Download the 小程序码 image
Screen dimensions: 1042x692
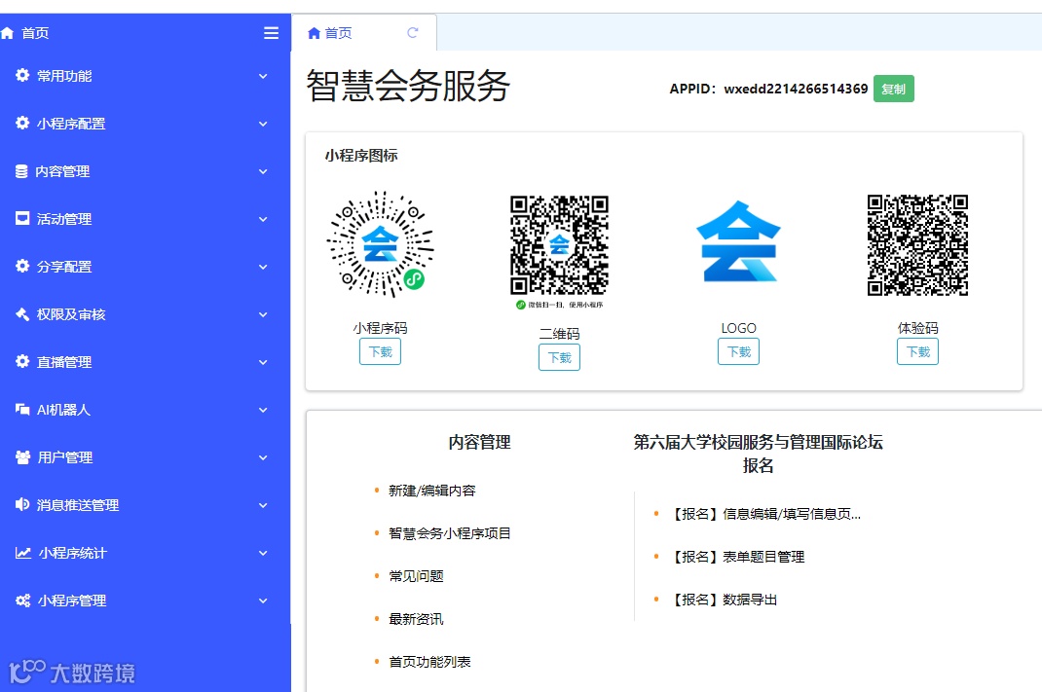point(380,351)
